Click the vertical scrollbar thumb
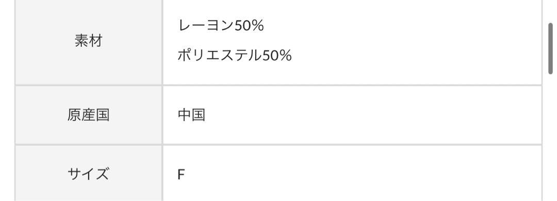The height and width of the screenshot is (201, 557). tap(551, 48)
